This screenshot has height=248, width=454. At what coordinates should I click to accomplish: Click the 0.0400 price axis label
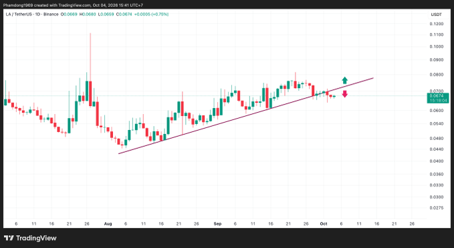tap(437, 161)
